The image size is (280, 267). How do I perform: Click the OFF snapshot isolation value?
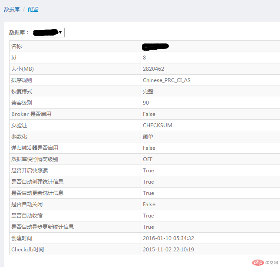tap(148, 159)
